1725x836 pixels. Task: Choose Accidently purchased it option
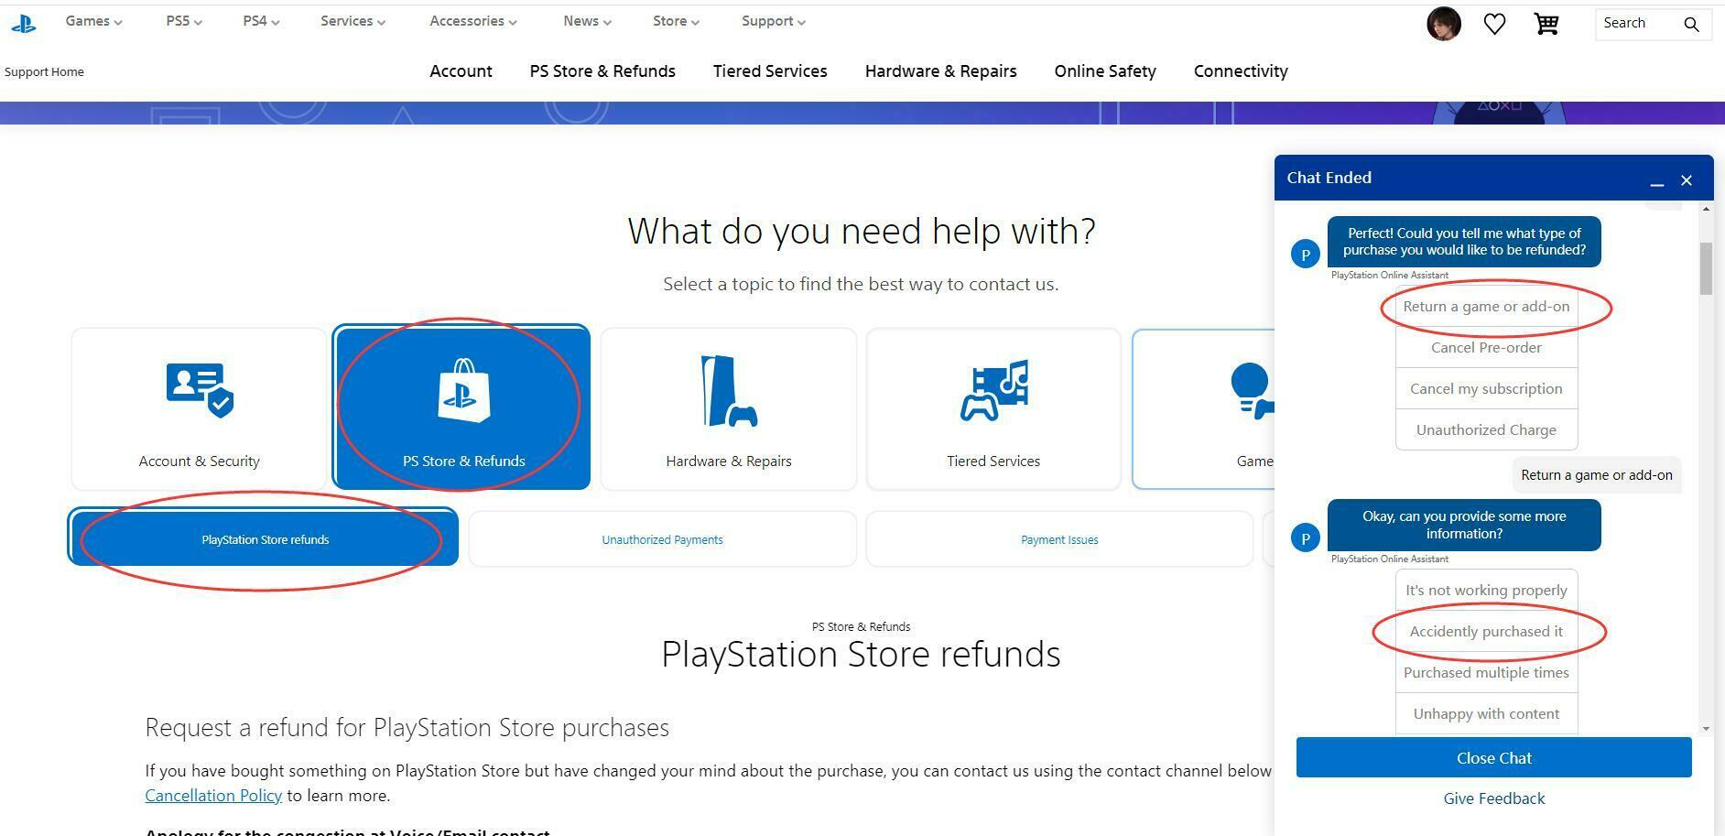click(x=1486, y=632)
